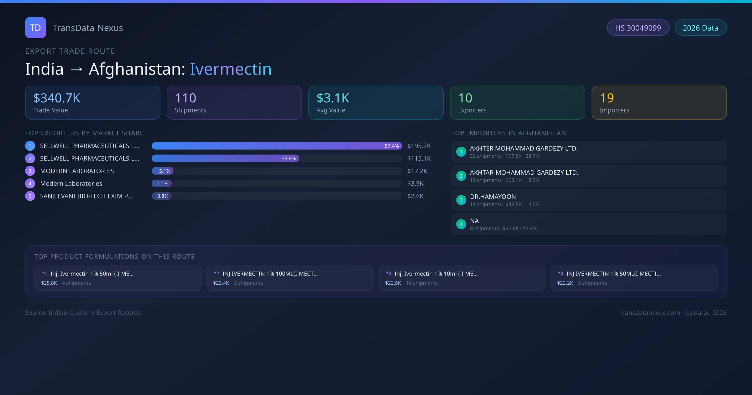Image resolution: width=752 pixels, height=395 pixels.
Task: Open transdatanexus.com footer link
Action: tap(650, 313)
